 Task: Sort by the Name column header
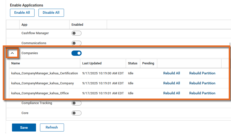(15, 63)
